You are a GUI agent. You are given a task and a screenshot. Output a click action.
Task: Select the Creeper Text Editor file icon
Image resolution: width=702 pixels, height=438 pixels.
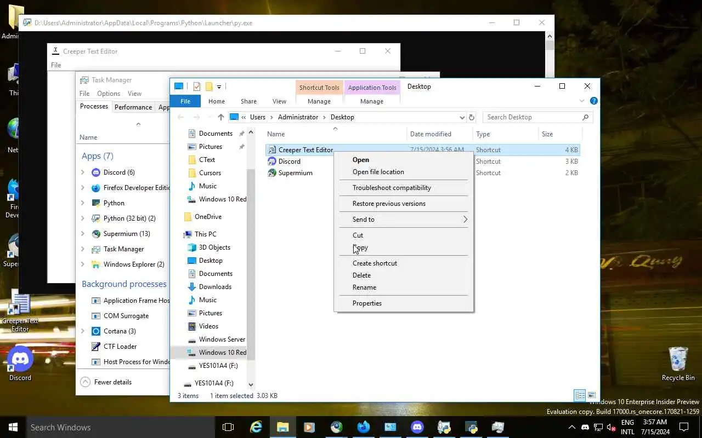pos(272,150)
